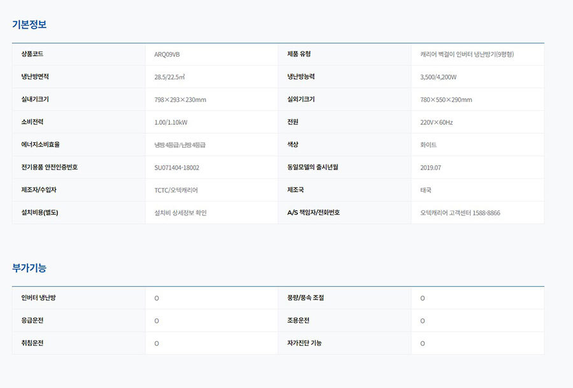The width and height of the screenshot is (573, 388).
Task: Select the 1.00/1.10kW power consumption value
Action: point(171,122)
